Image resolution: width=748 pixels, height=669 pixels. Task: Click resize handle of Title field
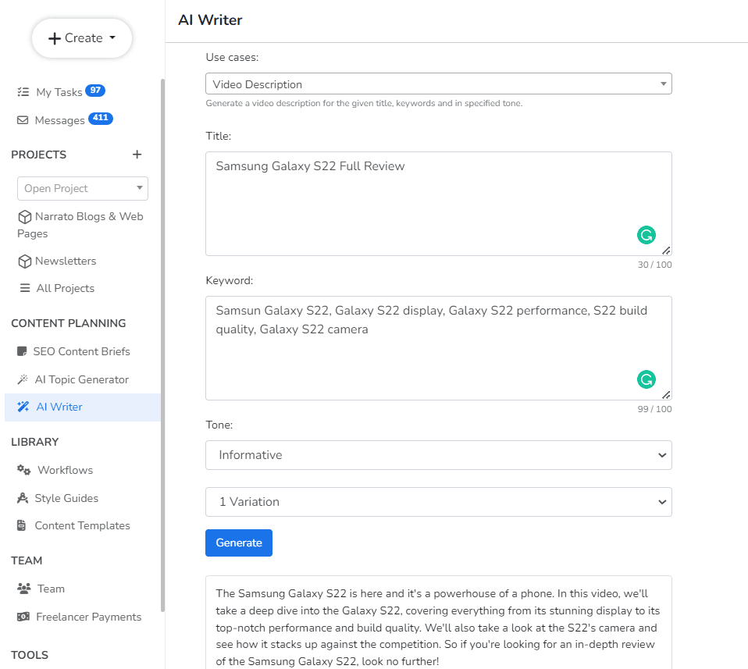[x=667, y=251]
